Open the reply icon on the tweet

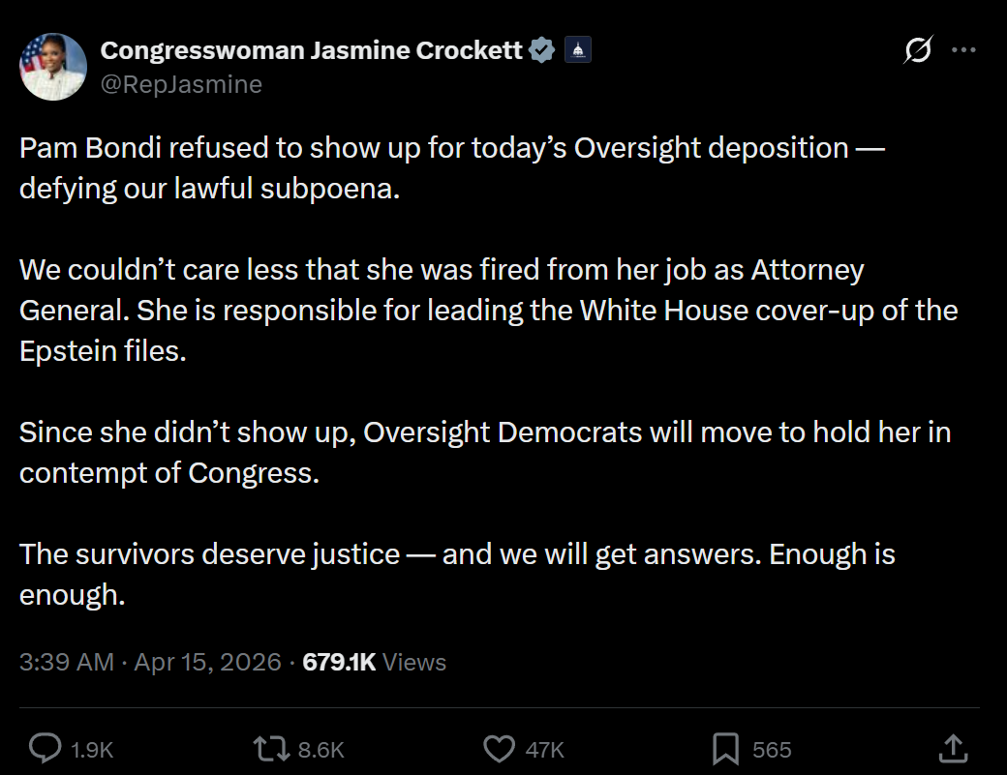46,749
